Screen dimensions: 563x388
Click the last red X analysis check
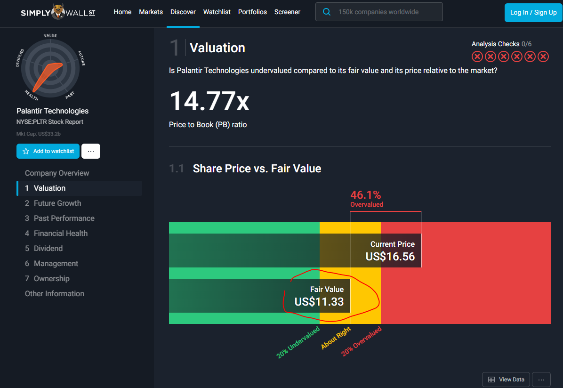tap(543, 57)
